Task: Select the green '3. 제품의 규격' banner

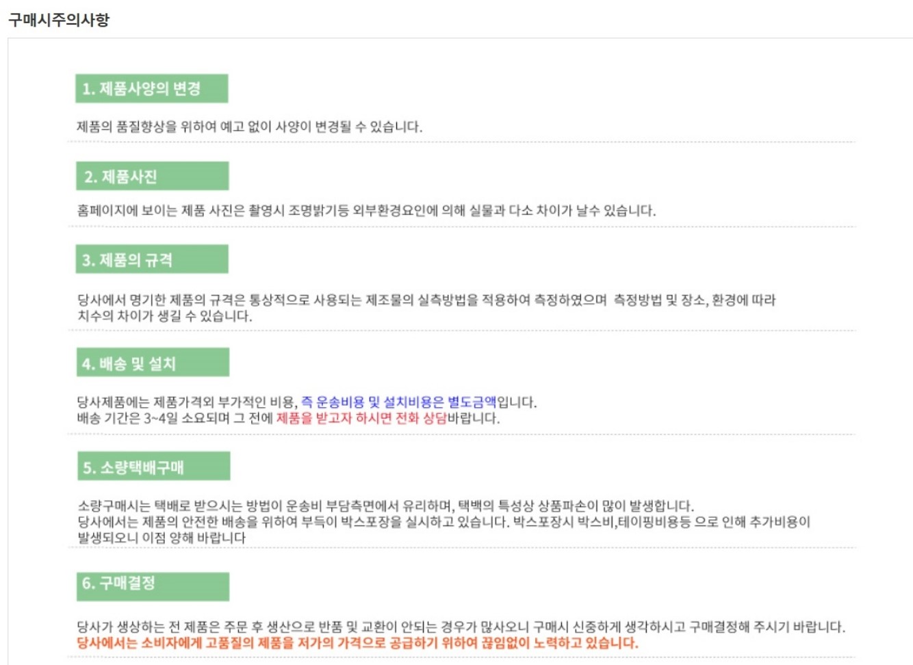Action: [x=152, y=259]
